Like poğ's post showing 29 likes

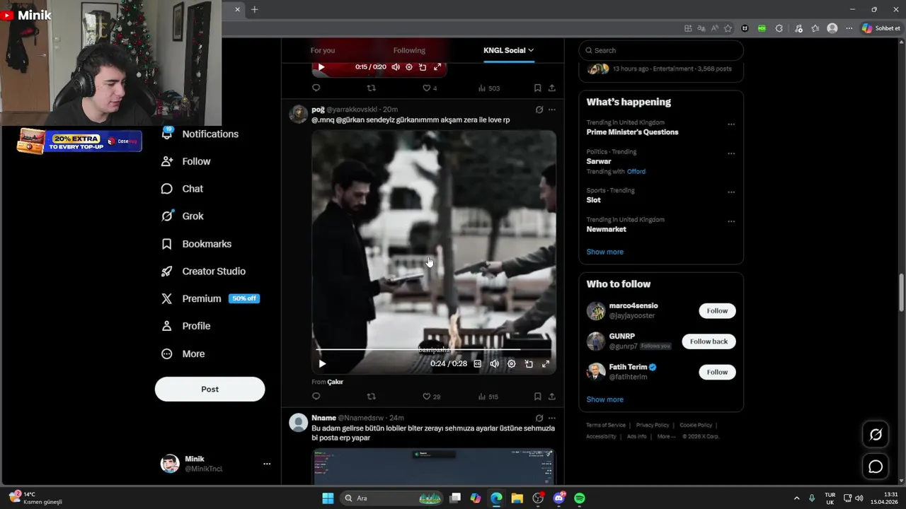tap(431, 397)
